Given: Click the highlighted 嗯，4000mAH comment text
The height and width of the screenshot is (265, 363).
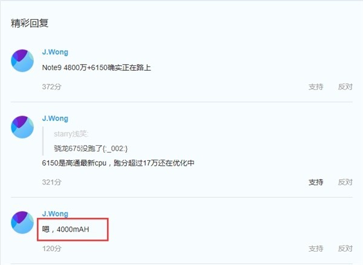Looking at the screenshot, I should [x=65, y=229].
